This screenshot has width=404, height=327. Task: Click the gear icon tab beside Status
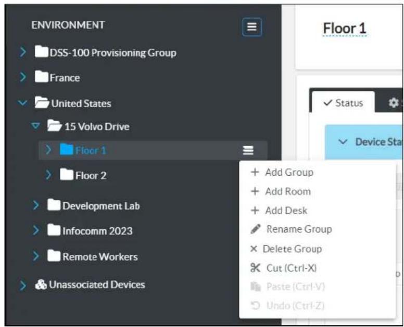(x=394, y=103)
